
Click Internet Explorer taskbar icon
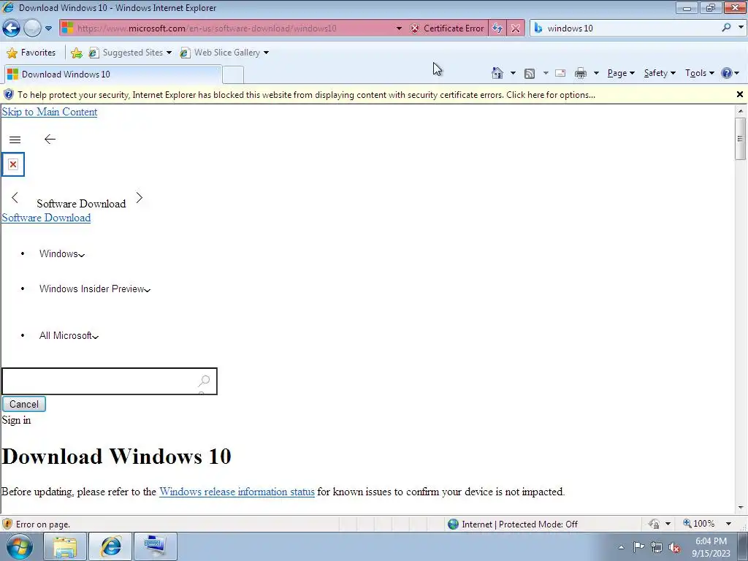click(111, 546)
